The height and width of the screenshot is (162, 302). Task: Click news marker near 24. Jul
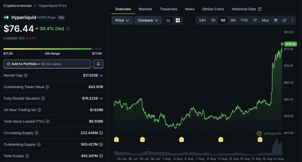[x=116, y=139]
